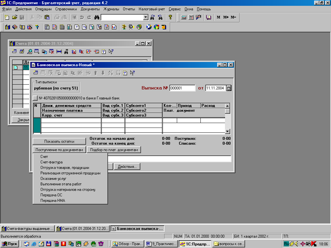
Task: Click the Cut scissors icon
Action: [32, 17]
